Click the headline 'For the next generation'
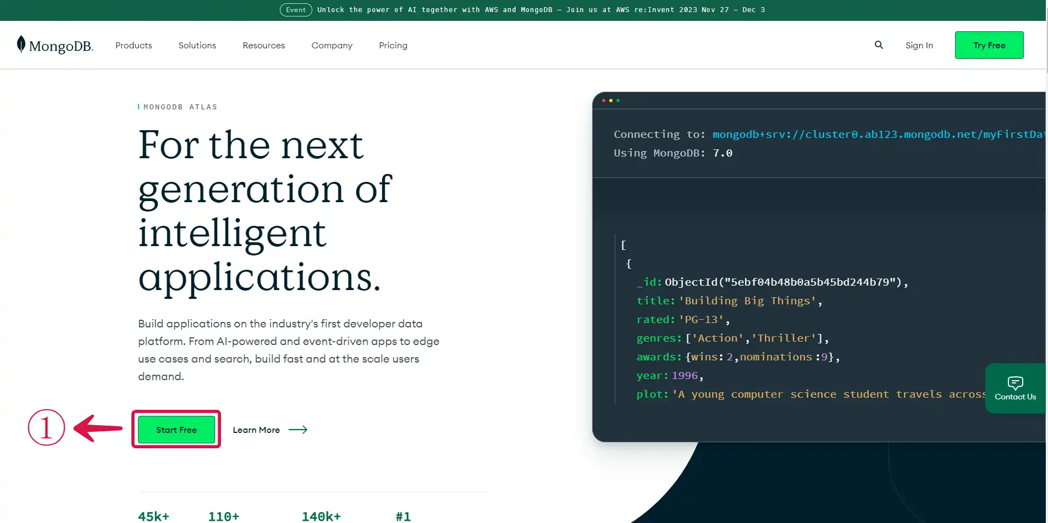The height and width of the screenshot is (523, 1048). pyautogui.click(x=264, y=211)
